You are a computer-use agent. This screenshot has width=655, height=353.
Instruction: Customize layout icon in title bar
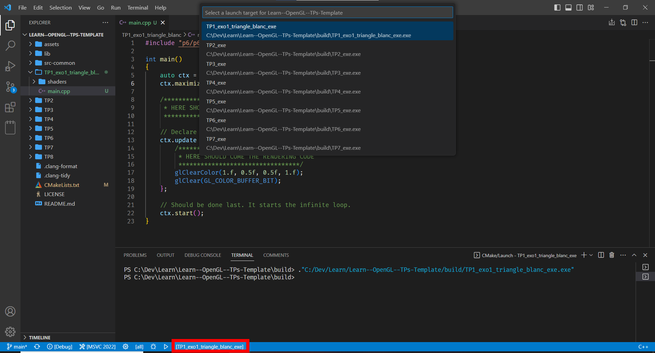click(x=591, y=8)
